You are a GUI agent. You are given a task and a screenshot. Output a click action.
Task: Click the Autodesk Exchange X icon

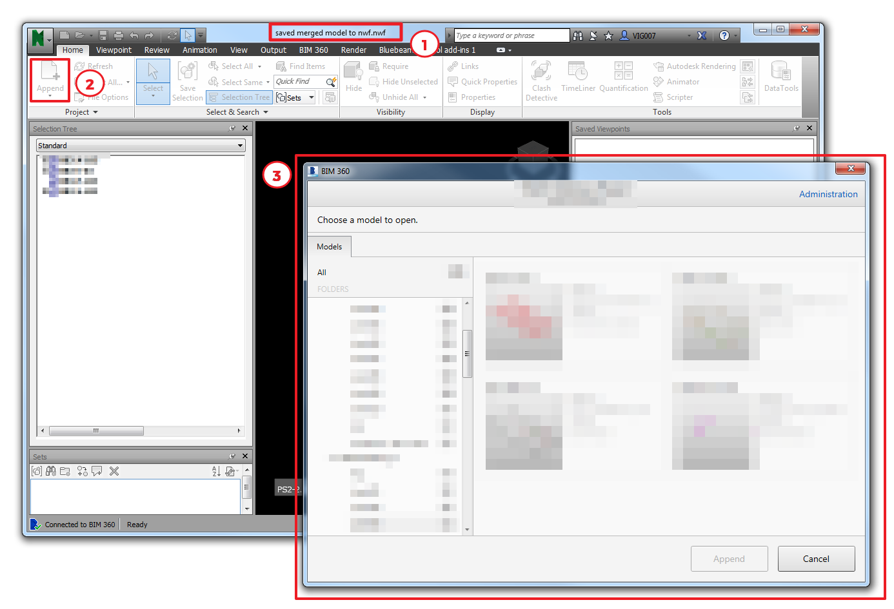pyautogui.click(x=702, y=35)
